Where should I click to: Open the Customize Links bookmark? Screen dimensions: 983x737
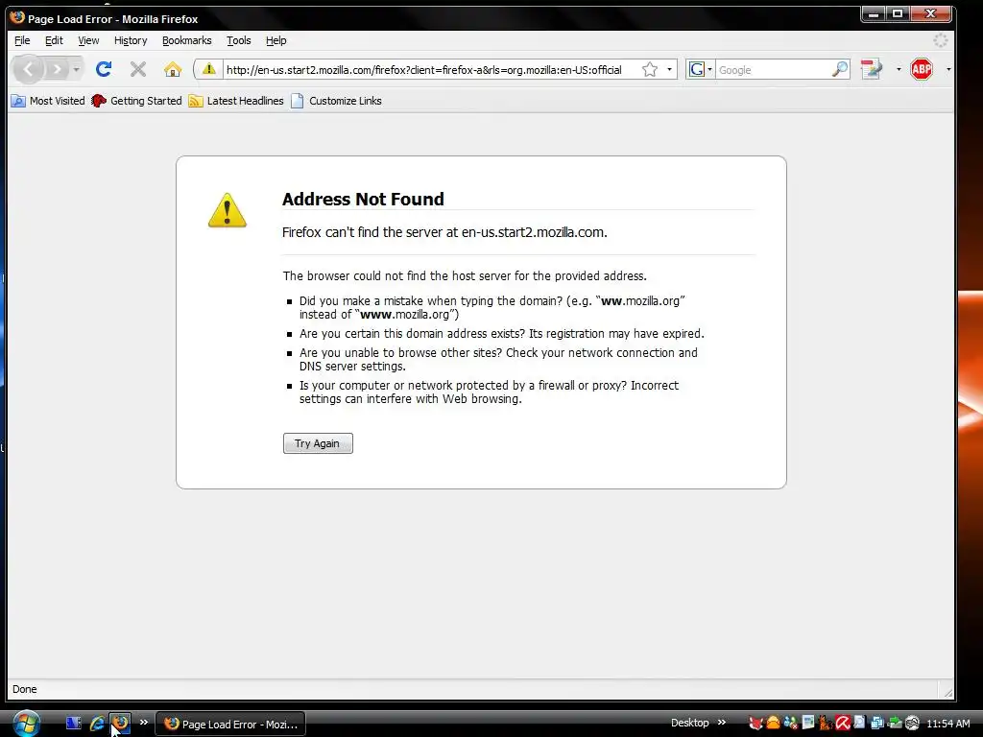coord(336,100)
